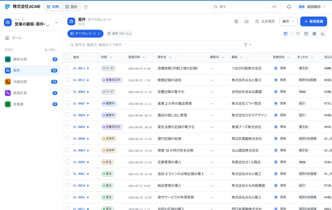This screenshot has height=210, width=332.
Task: Click the global 探す search box
Action: point(246,7)
